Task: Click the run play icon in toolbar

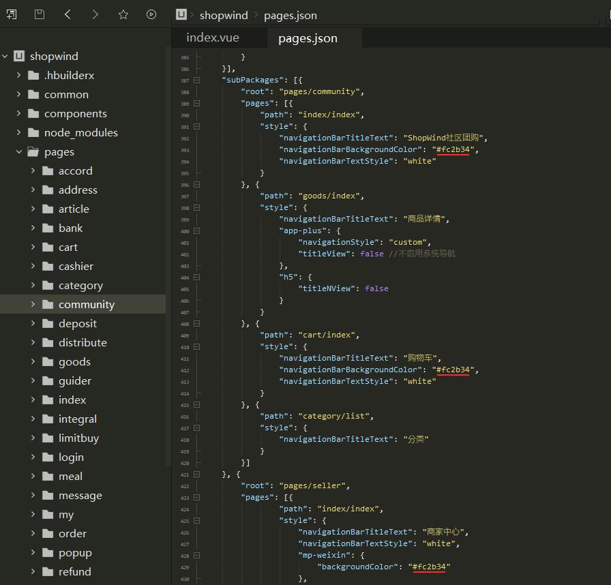Action: [151, 14]
